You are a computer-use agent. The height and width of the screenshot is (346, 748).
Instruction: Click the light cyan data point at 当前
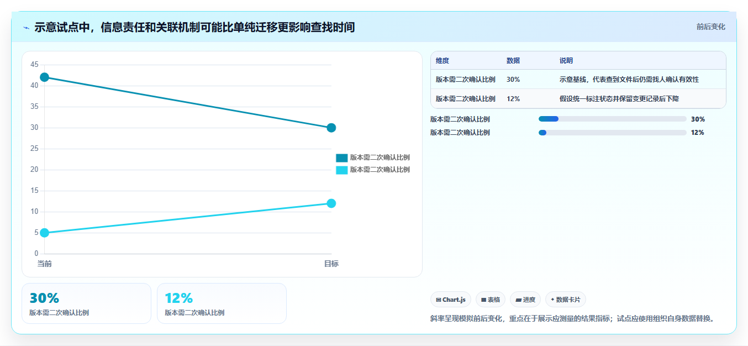45,233
